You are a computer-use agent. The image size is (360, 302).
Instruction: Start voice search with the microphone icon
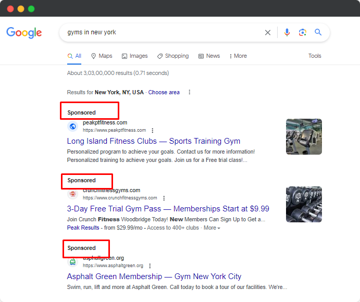287,32
